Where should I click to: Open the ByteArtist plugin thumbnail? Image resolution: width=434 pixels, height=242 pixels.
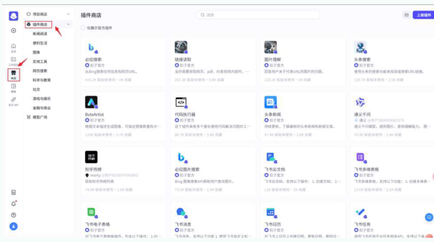click(91, 102)
